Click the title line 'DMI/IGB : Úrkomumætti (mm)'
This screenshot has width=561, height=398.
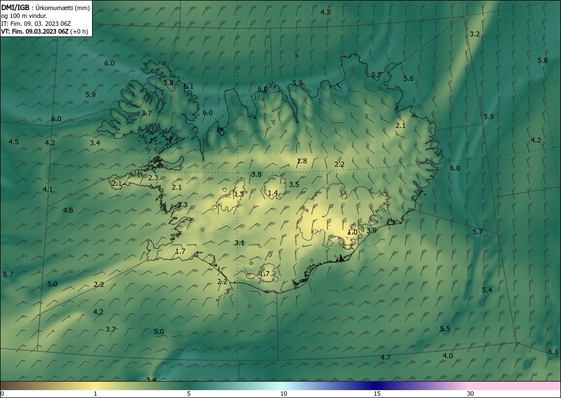click(x=46, y=7)
